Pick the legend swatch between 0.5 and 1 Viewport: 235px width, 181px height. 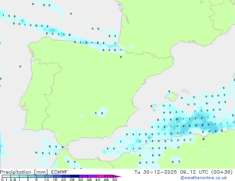(15, 176)
